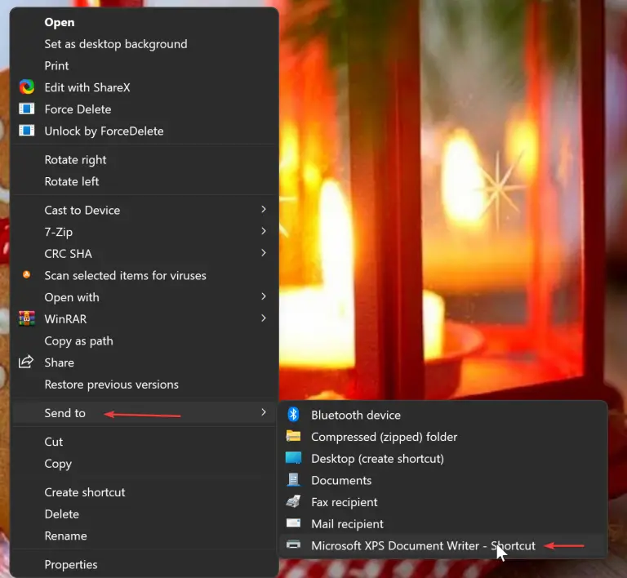
Task: Open the Open with entry
Action: 145,297
